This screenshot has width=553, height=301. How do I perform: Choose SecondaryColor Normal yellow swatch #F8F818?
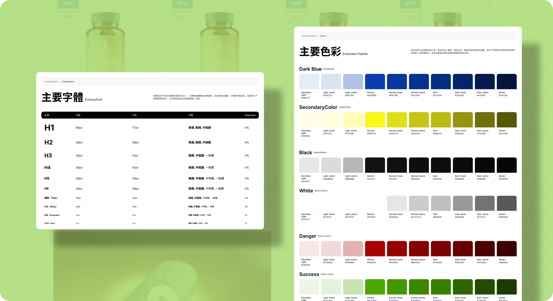[375, 120]
